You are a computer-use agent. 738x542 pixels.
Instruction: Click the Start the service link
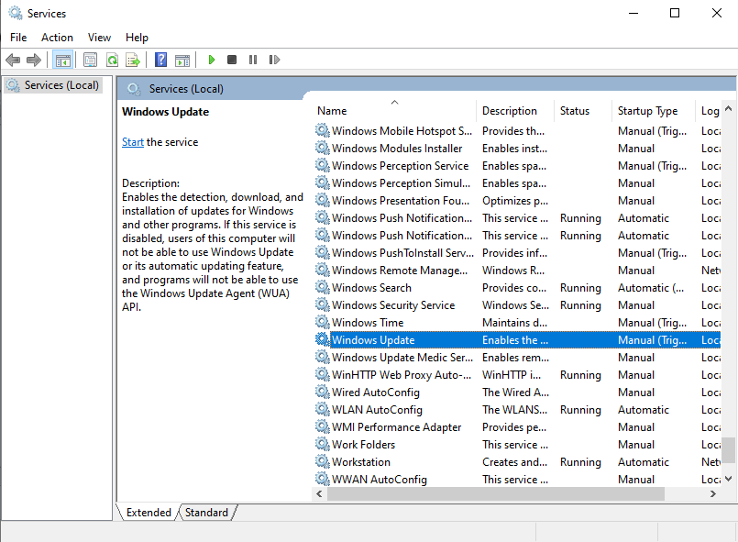[x=133, y=142]
